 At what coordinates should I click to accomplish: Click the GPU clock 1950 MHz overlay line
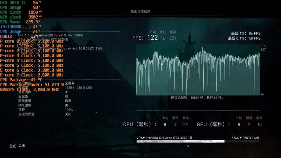click(21, 12)
